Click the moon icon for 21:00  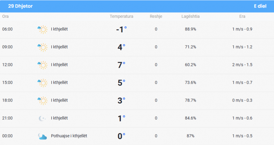pos(42,118)
